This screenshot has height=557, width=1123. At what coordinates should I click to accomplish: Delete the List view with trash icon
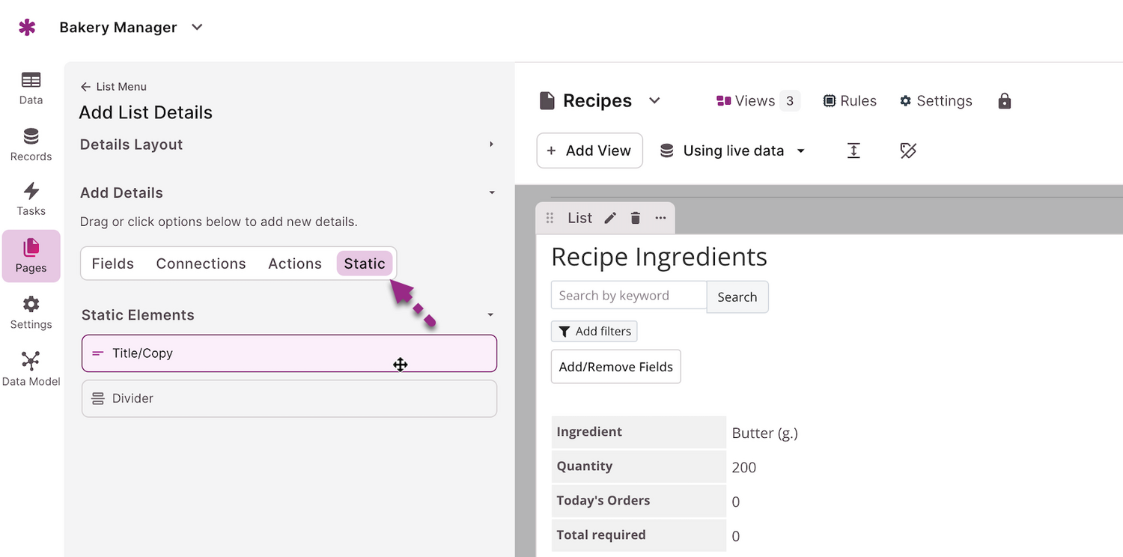point(636,218)
